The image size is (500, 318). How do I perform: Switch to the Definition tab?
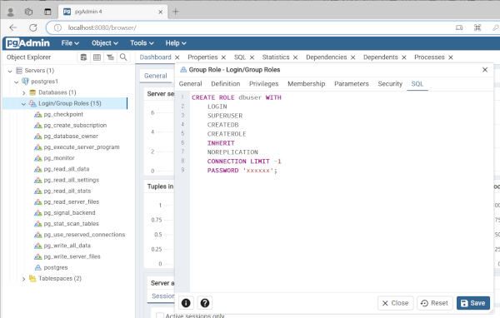pyautogui.click(x=226, y=84)
